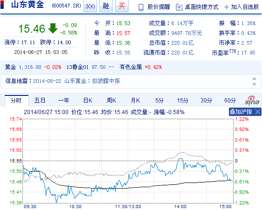Click the stock code (600547.SH)
The height and width of the screenshot is (210, 262).
[66, 6]
